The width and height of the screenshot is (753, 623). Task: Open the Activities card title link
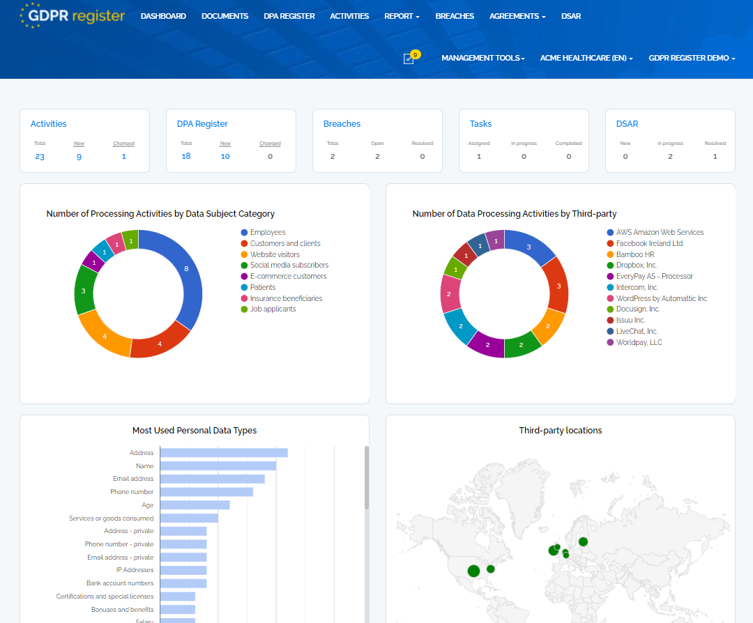pyautogui.click(x=49, y=124)
